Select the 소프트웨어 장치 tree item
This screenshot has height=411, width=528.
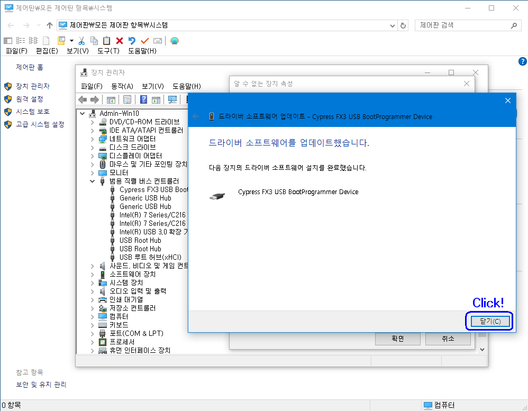coord(133,275)
